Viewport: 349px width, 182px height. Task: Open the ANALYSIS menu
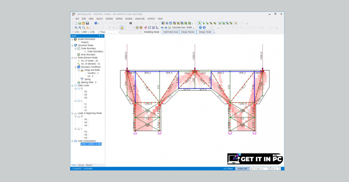[x=140, y=19]
